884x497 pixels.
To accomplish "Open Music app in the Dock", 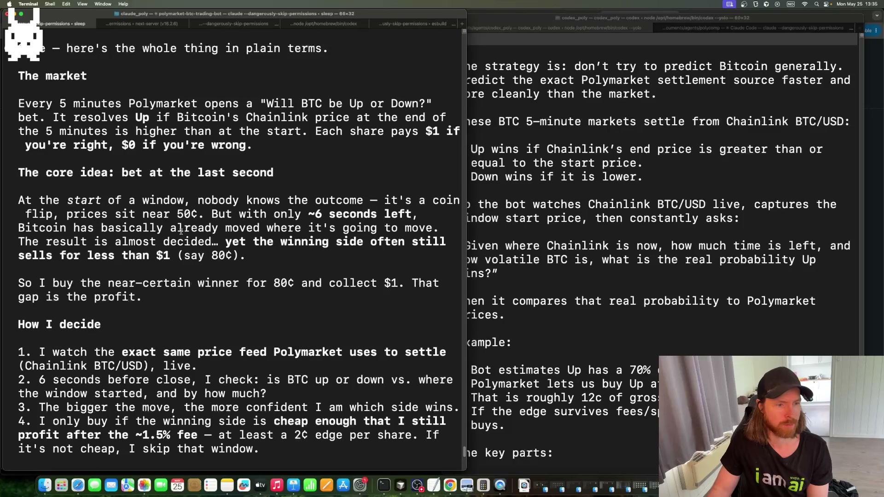I will tap(277, 485).
